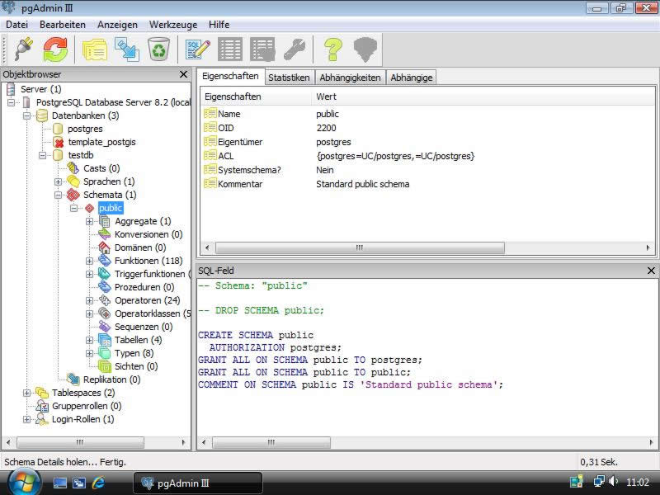Click the Konversionen (0) icon in tree
Image resolution: width=660 pixels, height=495 pixels.
105,234
